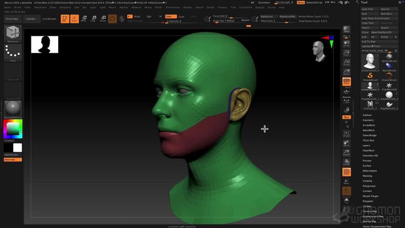The image size is (405, 228).
Task: Click the white secondary color swatch
Action: click(18, 148)
